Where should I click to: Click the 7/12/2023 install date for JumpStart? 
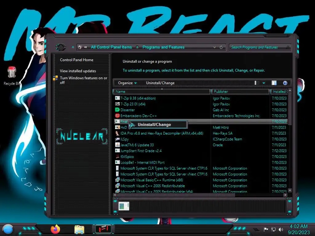(279, 151)
